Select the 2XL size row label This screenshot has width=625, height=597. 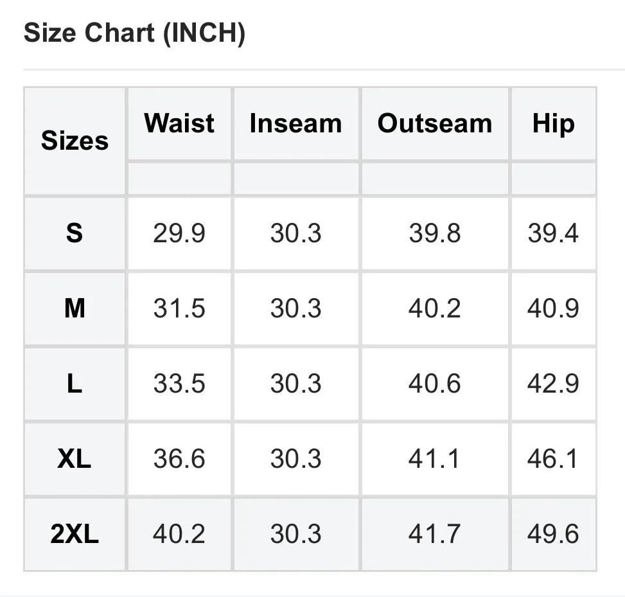coord(75,533)
